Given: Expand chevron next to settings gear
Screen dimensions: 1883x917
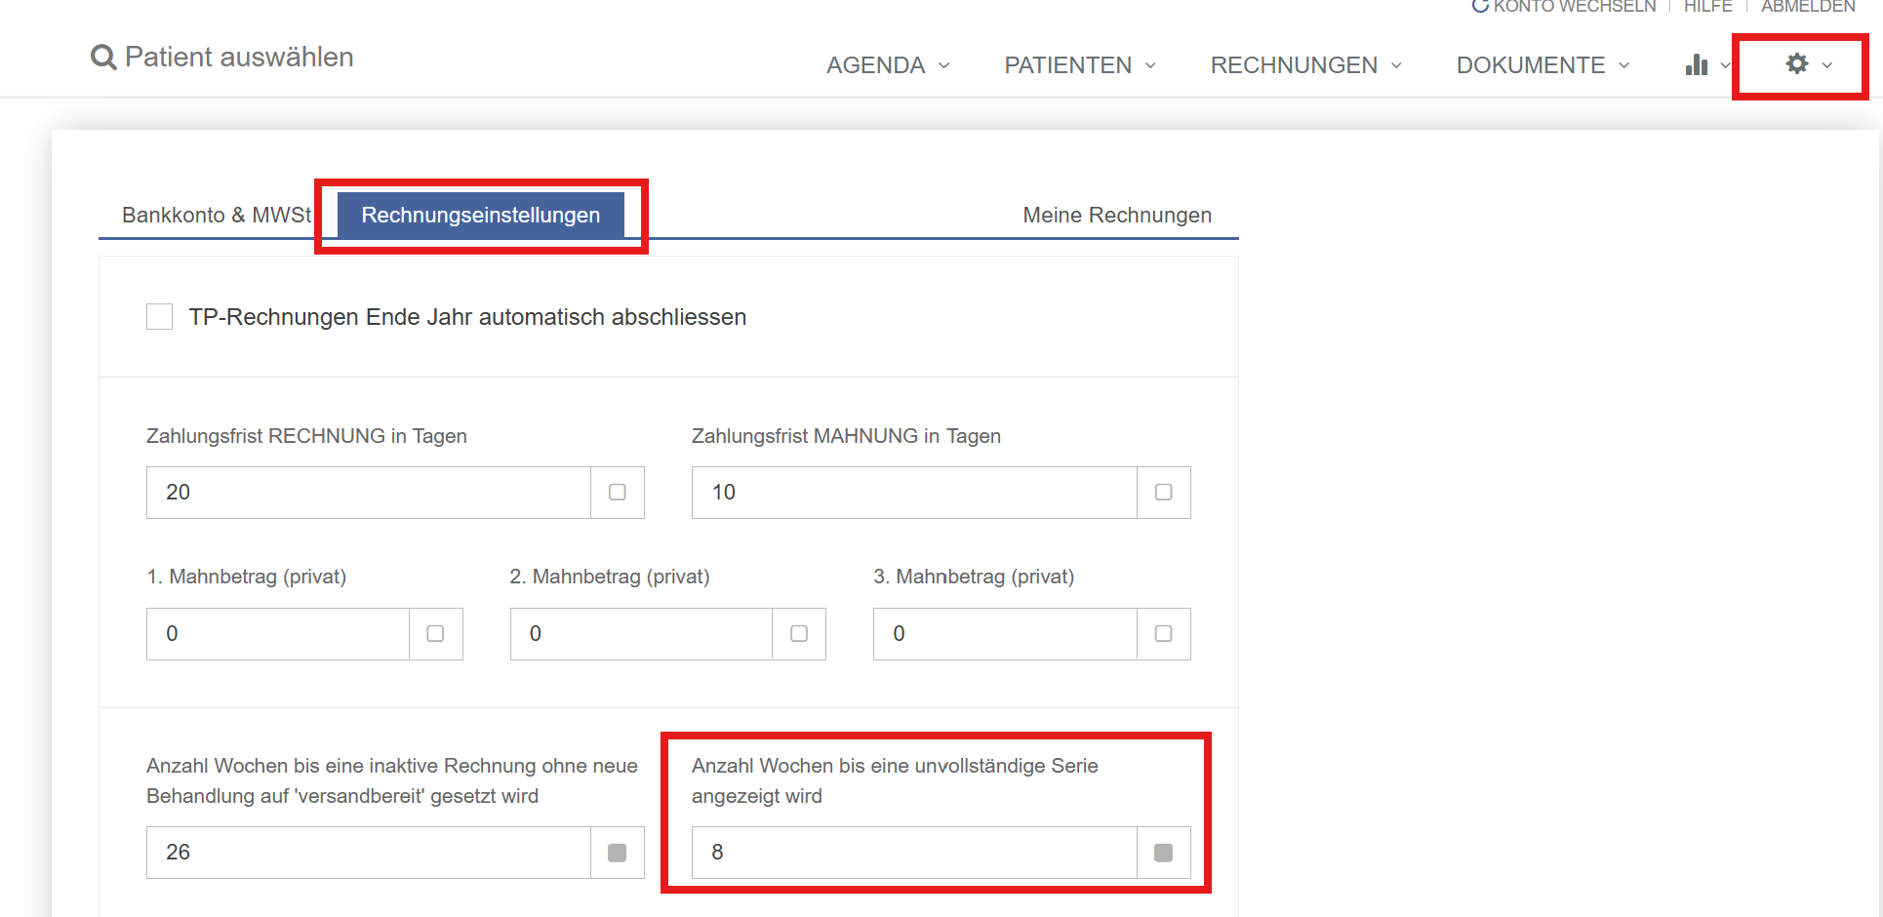Looking at the screenshot, I should click(x=1827, y=65).
